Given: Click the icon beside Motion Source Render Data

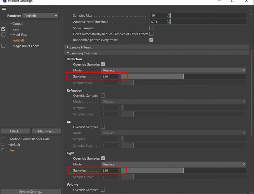Looking at the screenshot, I should pos(3,139).
